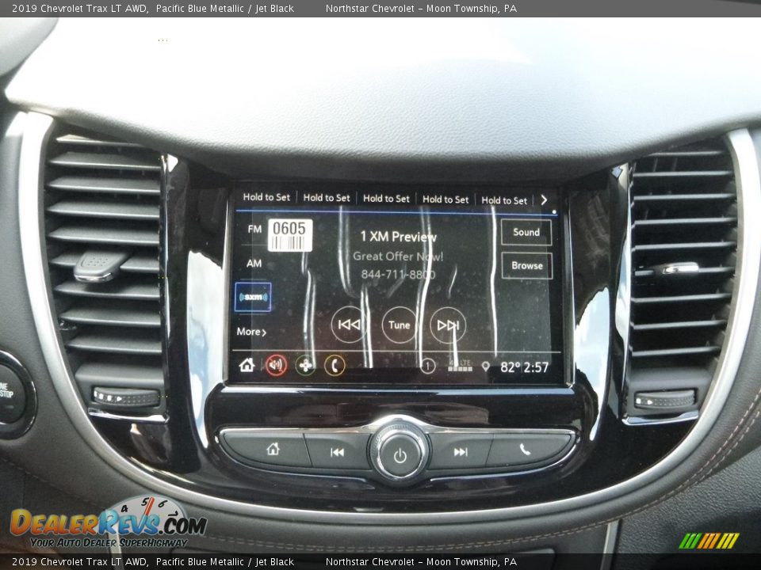Image resolution: width=761 pixels, height=570 pixels.
Task: Tap the 1 XM Preview channel title
Action: 398,237
